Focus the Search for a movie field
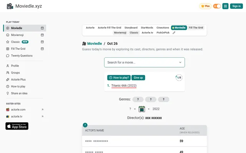The width and height of the screenshot is (246, 153). 145,62
